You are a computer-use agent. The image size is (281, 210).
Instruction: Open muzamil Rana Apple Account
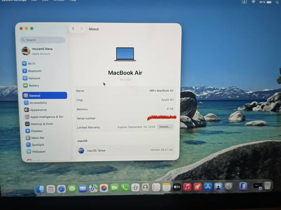[x=37, y=51]
